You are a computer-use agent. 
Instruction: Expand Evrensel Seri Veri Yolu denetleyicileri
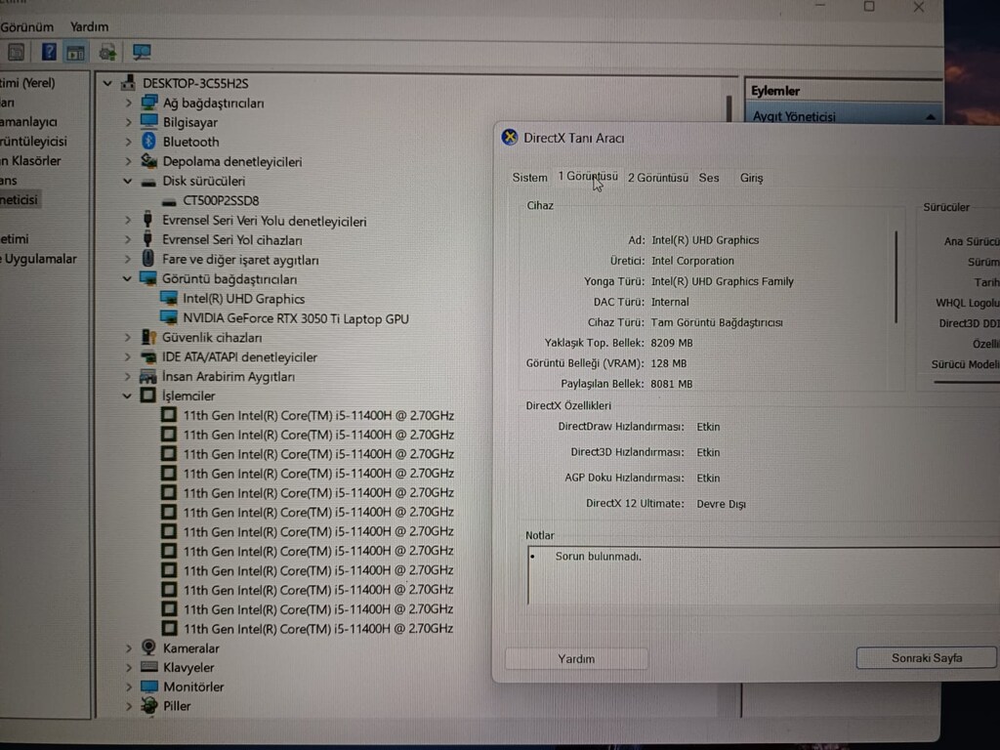click(x=128, y=221)
